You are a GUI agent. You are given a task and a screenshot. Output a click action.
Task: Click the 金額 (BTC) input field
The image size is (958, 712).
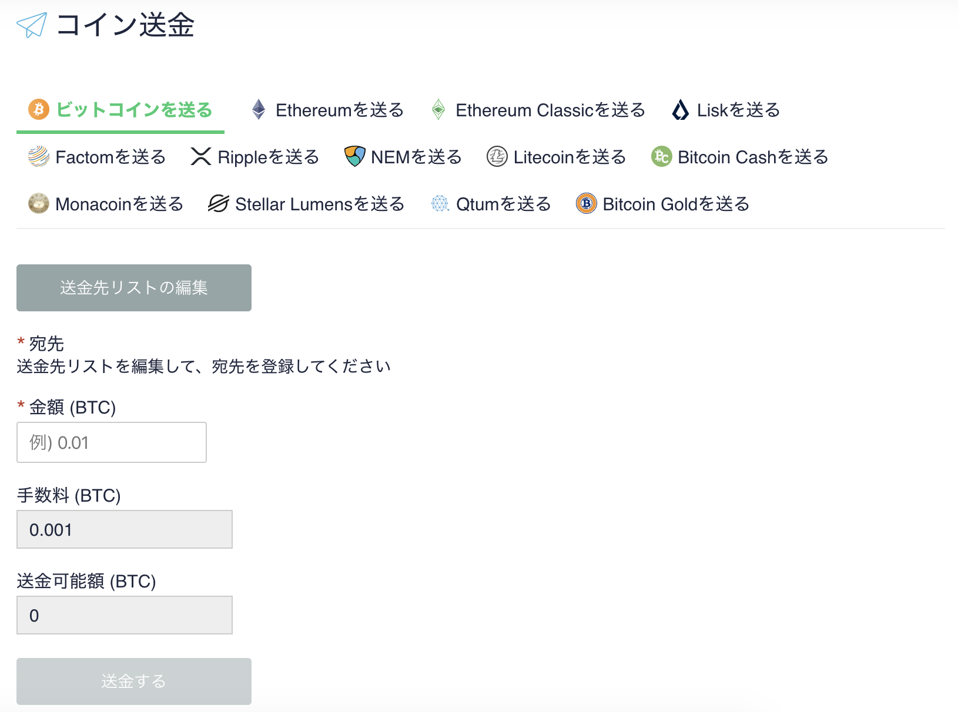[x=111, y=442]
